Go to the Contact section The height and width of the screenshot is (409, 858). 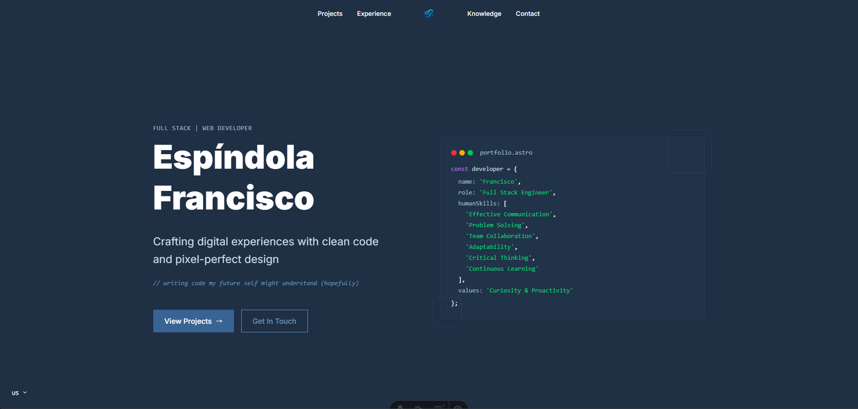pos(527,13)
